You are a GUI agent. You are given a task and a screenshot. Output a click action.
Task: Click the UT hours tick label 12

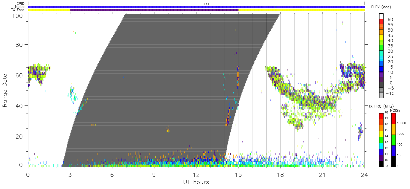[196, 175]
